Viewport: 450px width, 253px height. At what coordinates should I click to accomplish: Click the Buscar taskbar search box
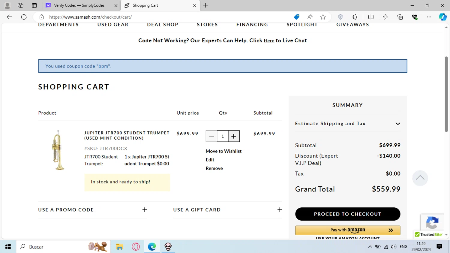click(x=63, y=247)
